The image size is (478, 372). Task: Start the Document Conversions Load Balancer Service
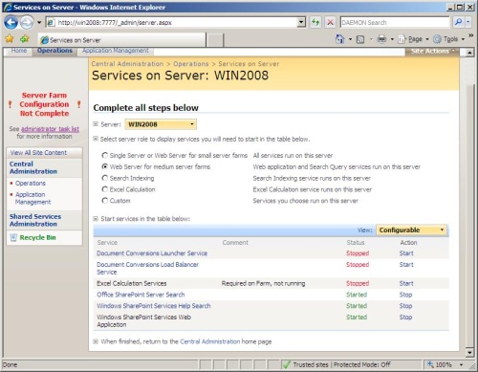(x=406, y=265)
